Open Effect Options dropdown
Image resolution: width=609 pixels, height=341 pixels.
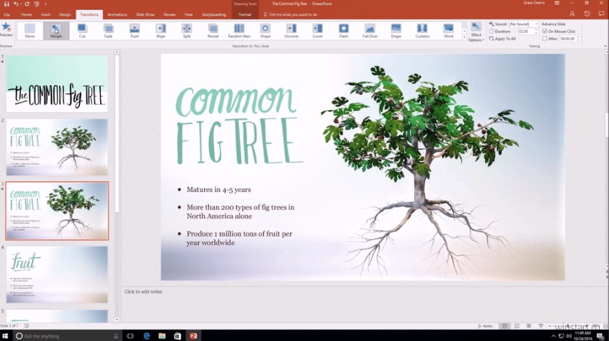(476, 32)
